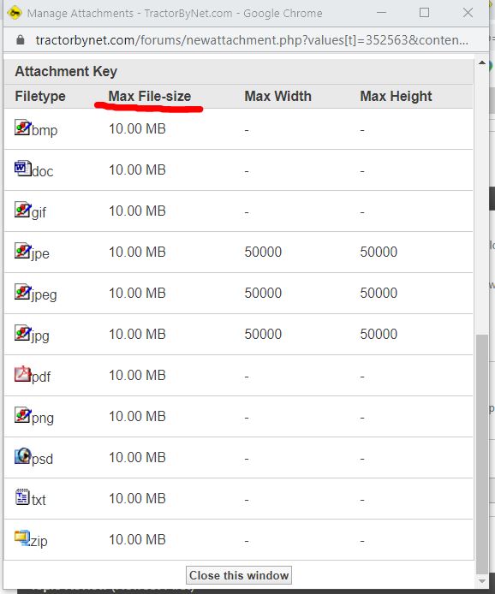Click the jpeg filetype label
The height and width of the screenshot is (594, 495).
pos(44,294)
